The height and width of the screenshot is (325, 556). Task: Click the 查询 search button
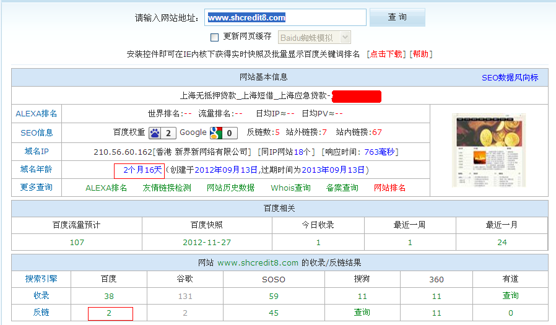[x=397, y=17]
